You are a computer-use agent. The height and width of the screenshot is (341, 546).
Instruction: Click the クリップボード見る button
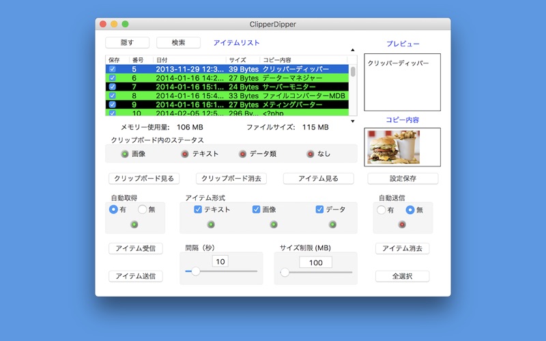pos(144,179)
